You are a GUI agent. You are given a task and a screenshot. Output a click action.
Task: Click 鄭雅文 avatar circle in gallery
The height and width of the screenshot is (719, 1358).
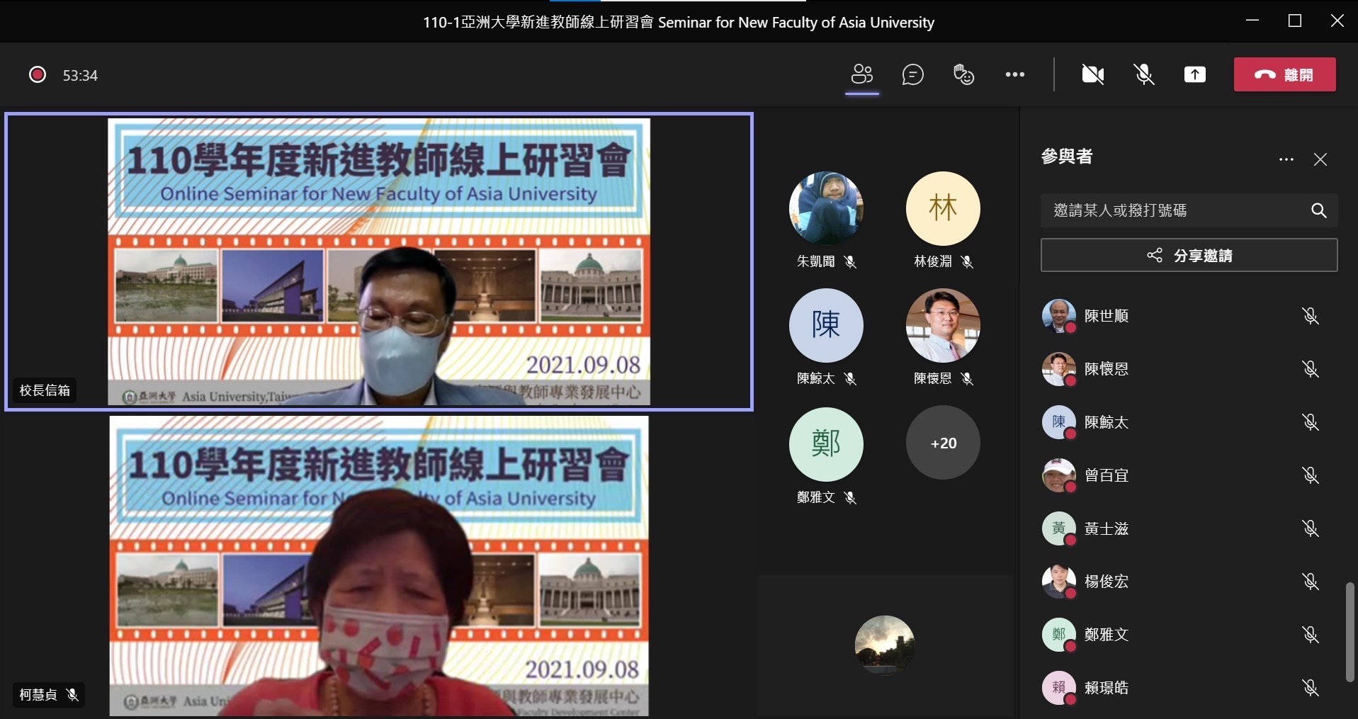pos(826,444)
